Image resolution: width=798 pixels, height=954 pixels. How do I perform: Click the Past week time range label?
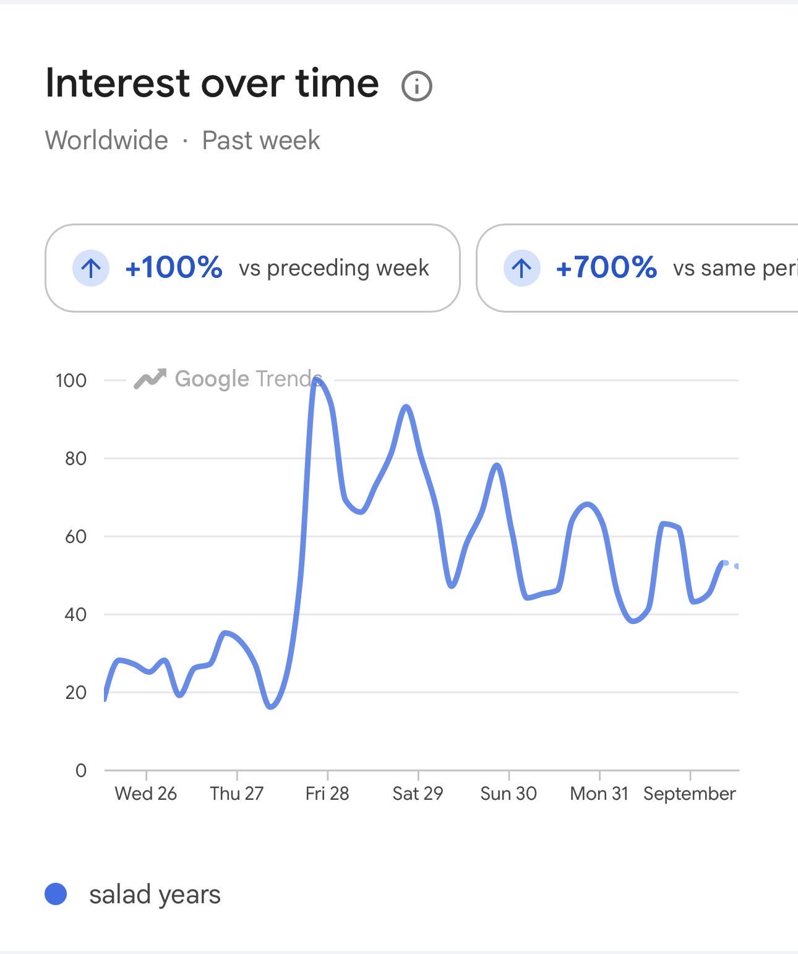pos(261,140)
